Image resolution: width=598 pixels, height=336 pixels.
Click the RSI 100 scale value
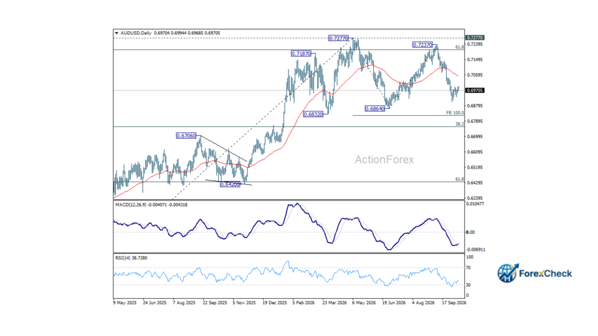[x=470, y=258]
